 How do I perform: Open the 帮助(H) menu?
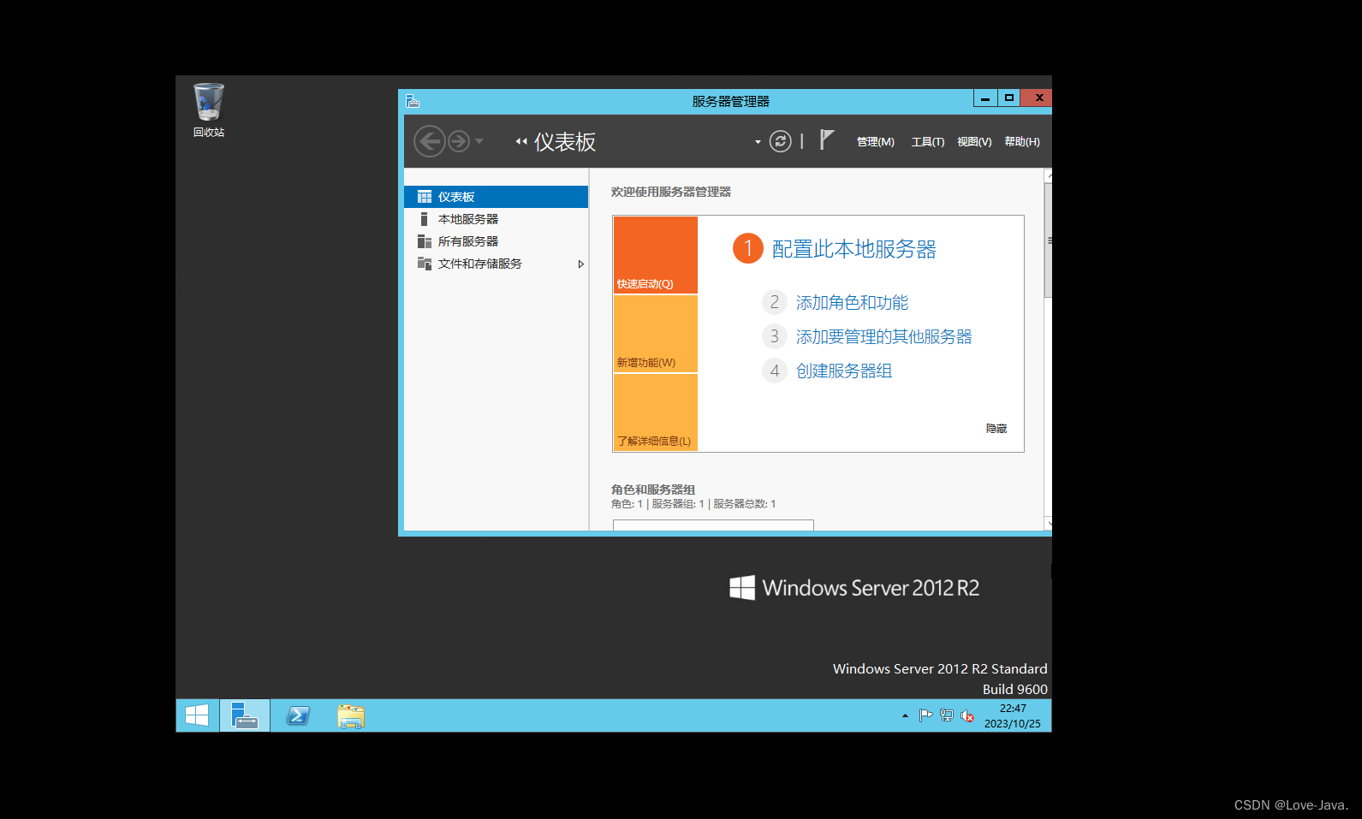tap(1022, 142)
